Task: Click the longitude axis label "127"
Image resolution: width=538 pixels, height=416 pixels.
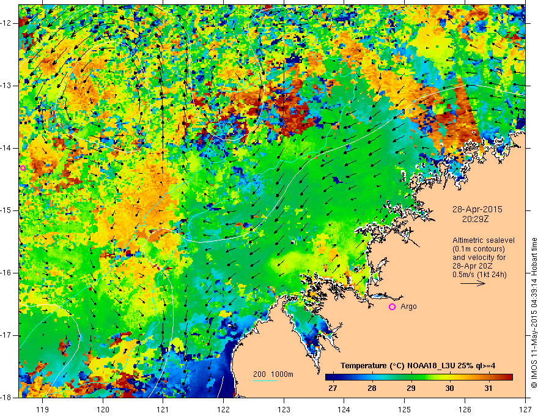Action: (x=525, y=409)
